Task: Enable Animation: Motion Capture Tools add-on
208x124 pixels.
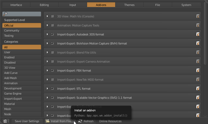Action: (53, 25)
